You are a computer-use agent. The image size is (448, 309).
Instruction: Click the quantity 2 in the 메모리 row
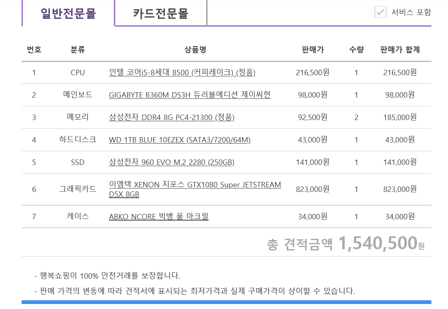pyautogui.click(x=356, y=118)
